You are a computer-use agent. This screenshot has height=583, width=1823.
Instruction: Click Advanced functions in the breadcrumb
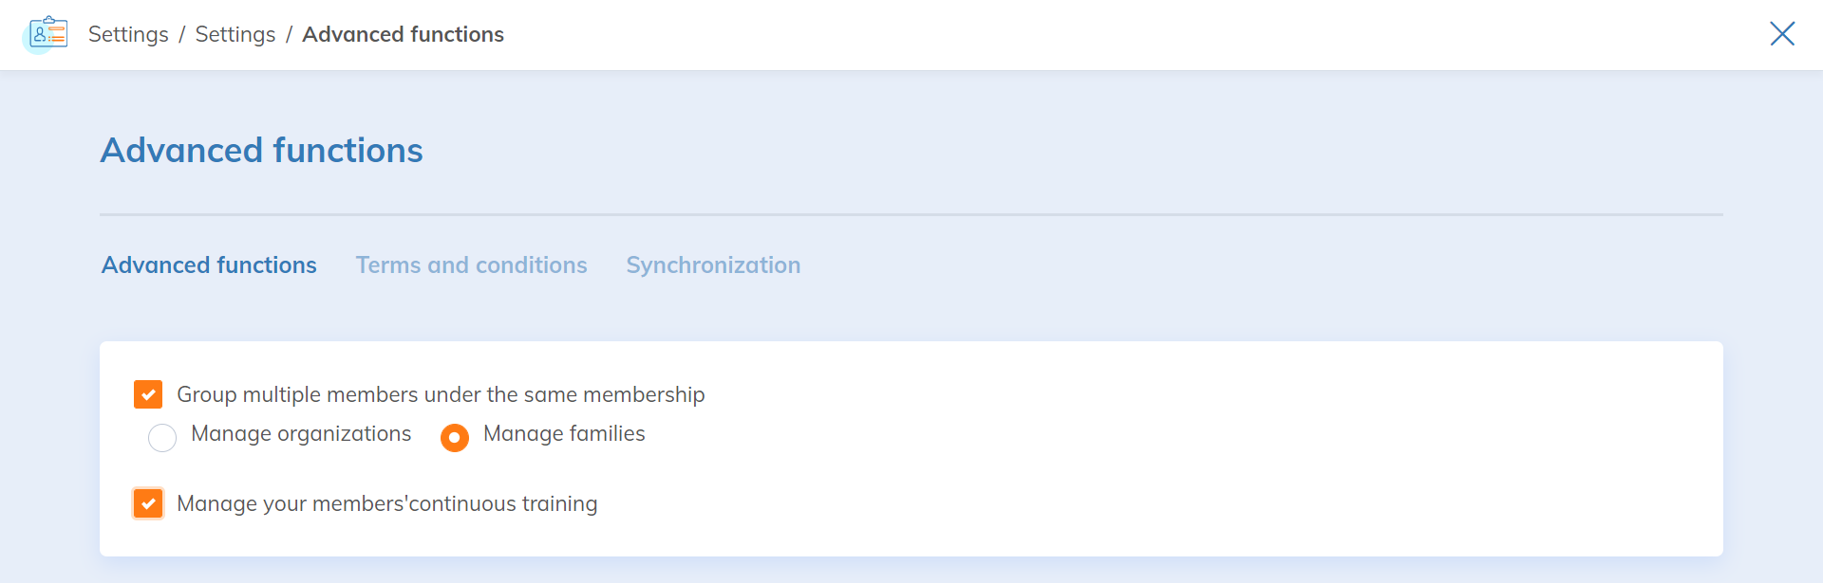coord(403,34)
